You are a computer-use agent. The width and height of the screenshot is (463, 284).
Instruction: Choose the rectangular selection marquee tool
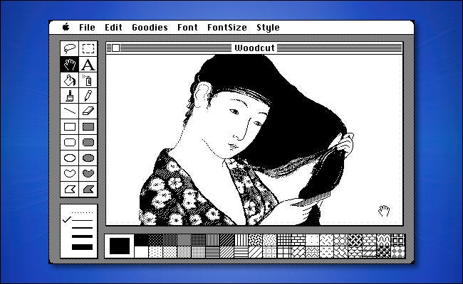[x=88, y=49]
